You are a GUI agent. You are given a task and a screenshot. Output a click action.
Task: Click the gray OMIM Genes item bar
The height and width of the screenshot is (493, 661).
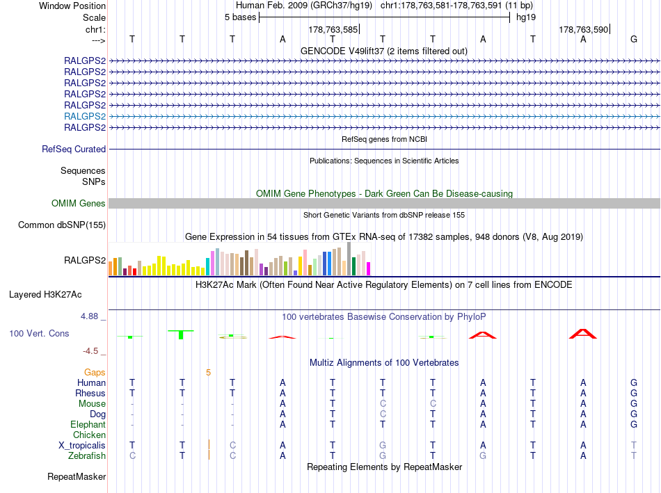pos(384,204)
